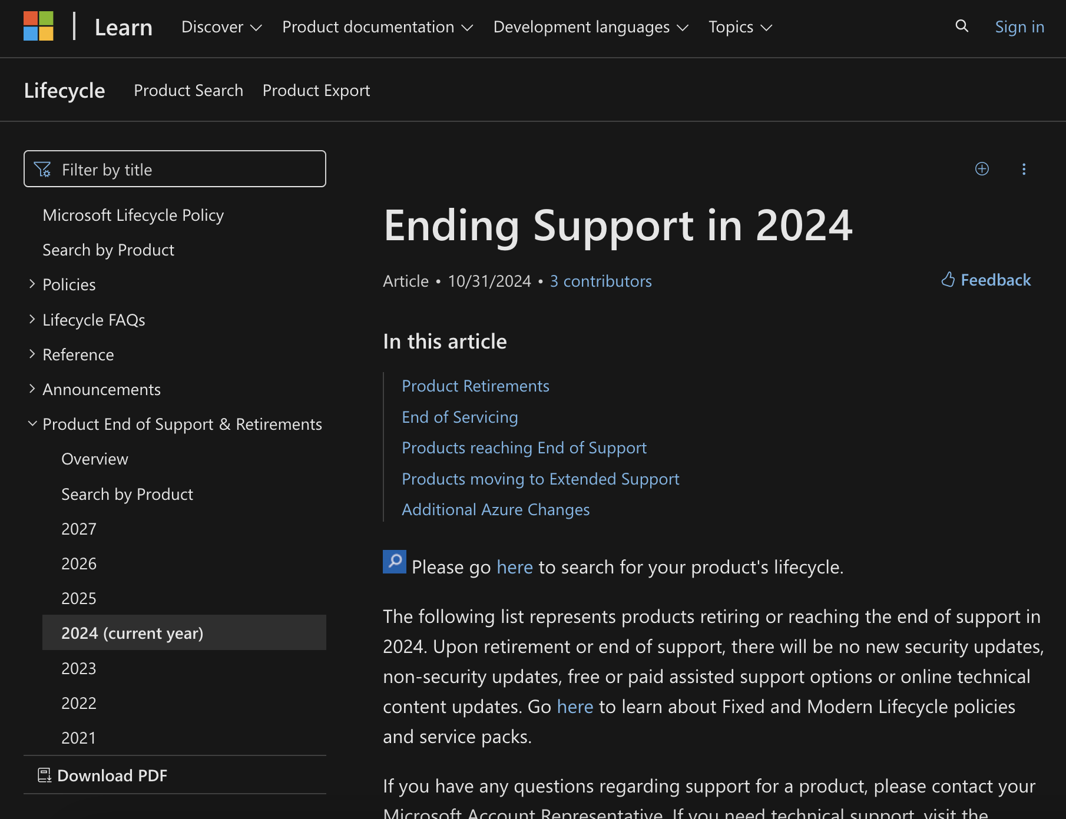The height and width of the screenshot is (819, 1066).
Task: Expand the Discover dropdown menu
Action: (x=221, y=27)
